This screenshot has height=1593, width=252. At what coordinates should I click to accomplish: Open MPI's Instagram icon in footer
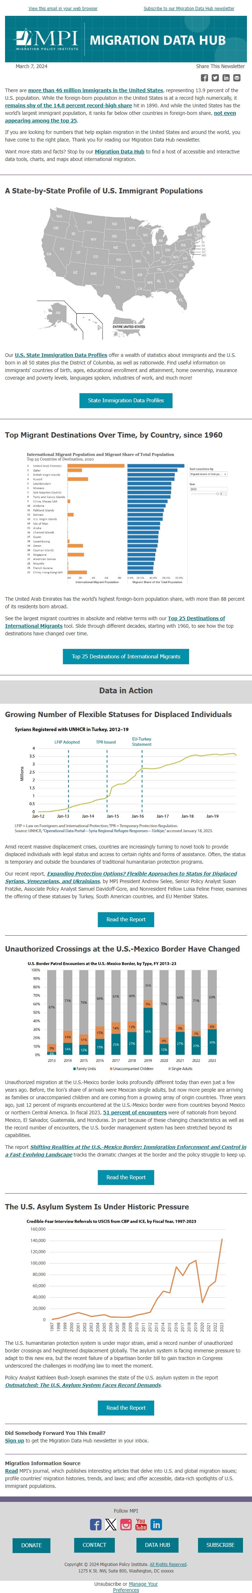click(126, 1524)
